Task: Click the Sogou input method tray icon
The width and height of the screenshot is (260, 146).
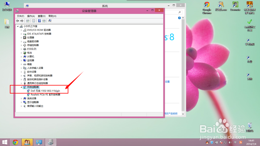Action: pos(240,142)
